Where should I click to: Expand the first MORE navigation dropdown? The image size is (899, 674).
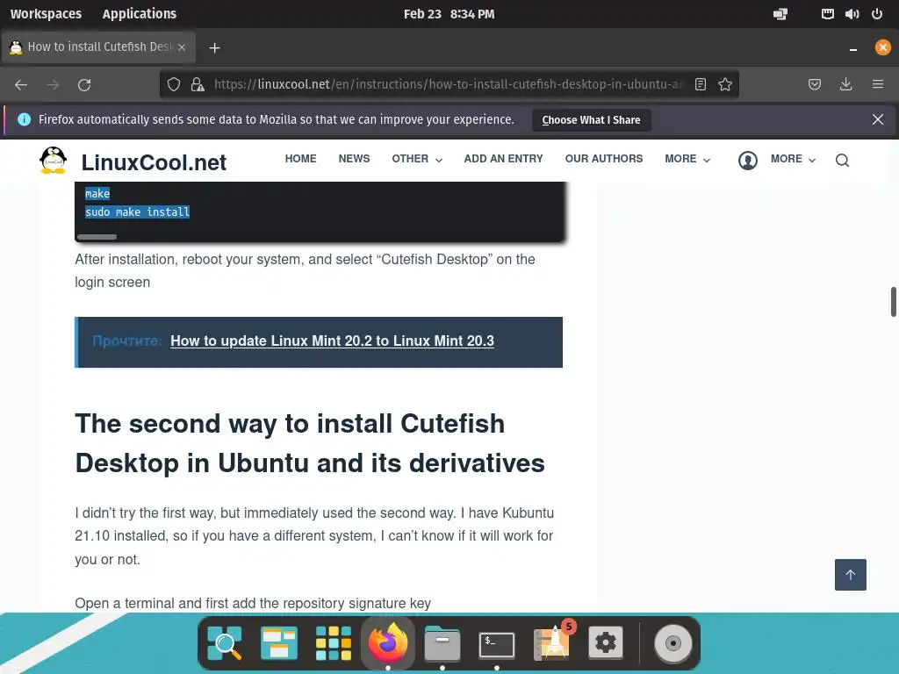687,159
